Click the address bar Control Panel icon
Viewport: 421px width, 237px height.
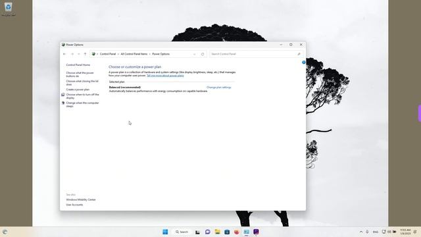click(93, 54)
